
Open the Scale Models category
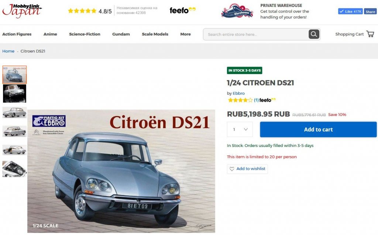click(x=155, y=34)
